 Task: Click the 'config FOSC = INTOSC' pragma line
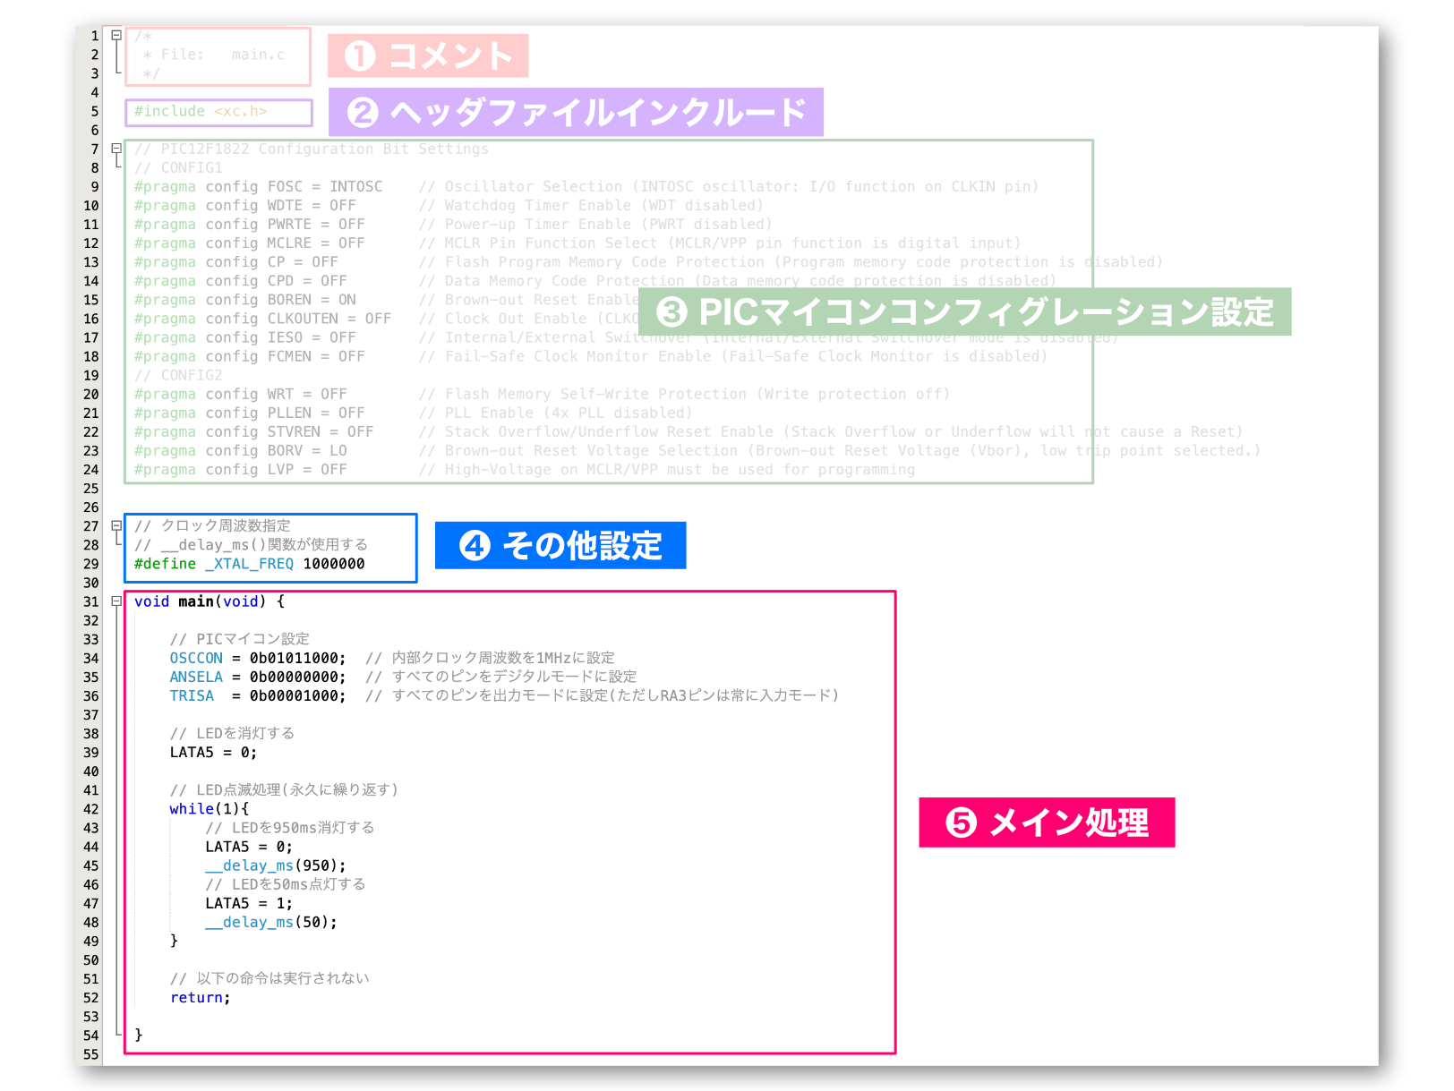pos(258,186)
